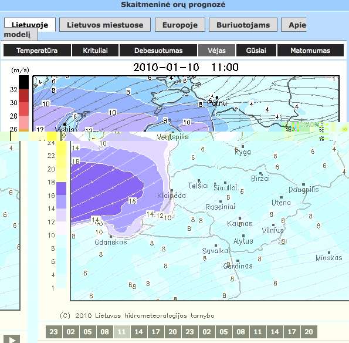Select the first 02 hour marker

pyautogui.click(x=70, y=332)
